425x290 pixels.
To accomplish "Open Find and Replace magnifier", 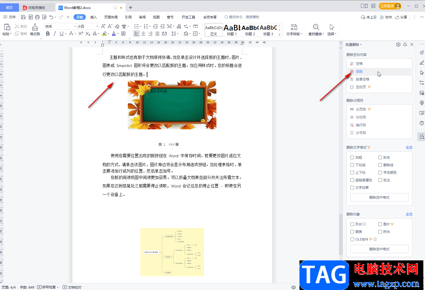I will coord(316,27).
